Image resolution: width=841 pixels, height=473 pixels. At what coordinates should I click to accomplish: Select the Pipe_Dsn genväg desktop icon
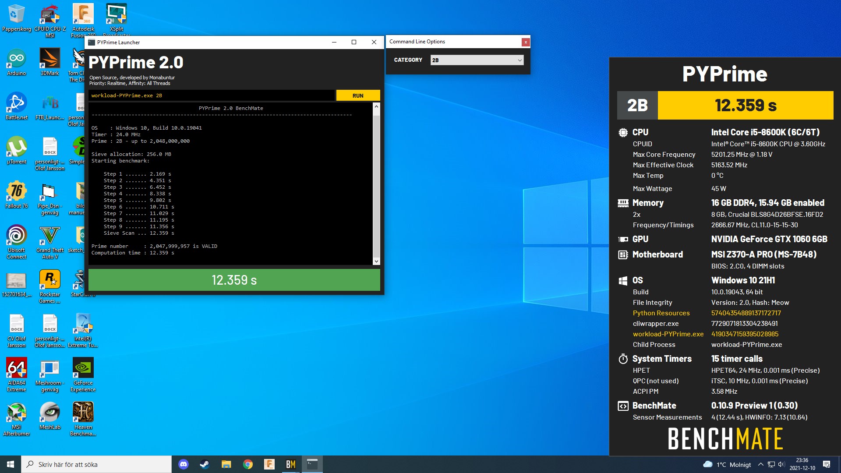point(50,198)
